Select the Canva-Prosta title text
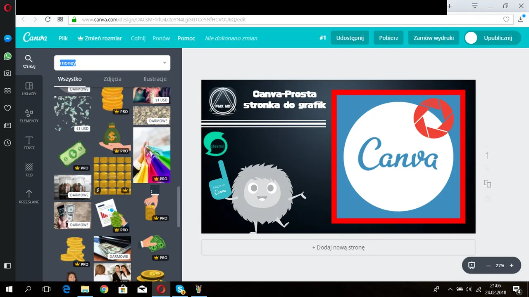Screen dimensions: 529x297 click(284, 99)
